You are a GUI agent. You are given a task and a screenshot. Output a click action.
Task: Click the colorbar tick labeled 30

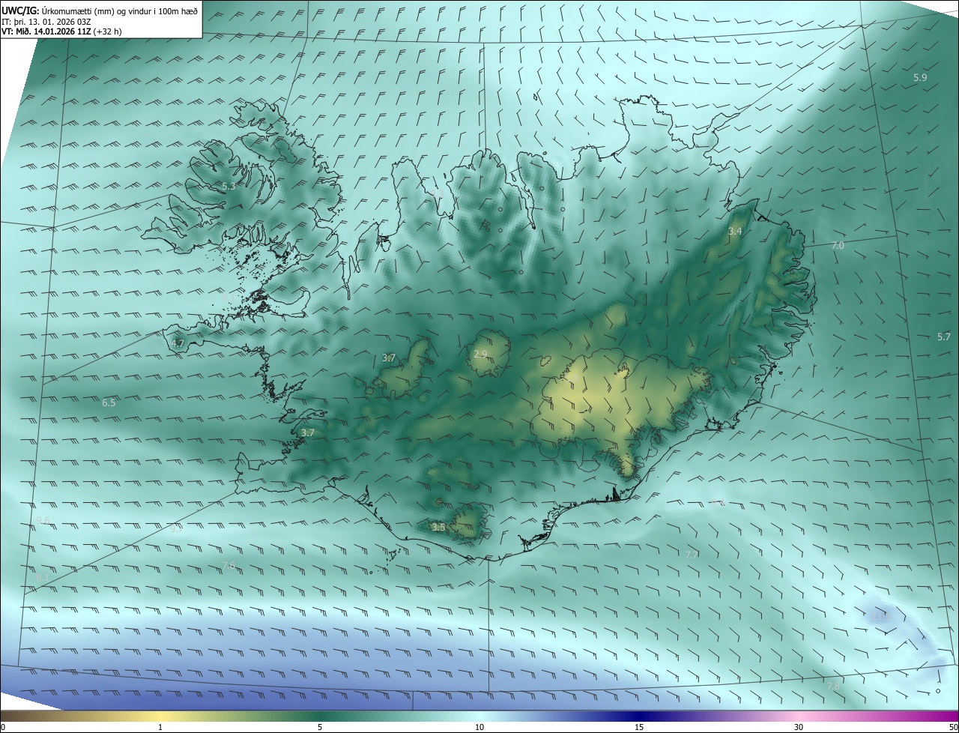(799, 727)
